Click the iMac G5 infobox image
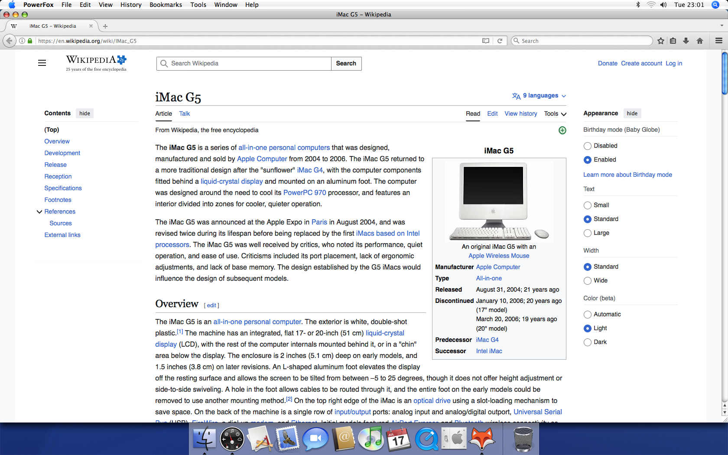728x455 pixels. tap(499, 201)
